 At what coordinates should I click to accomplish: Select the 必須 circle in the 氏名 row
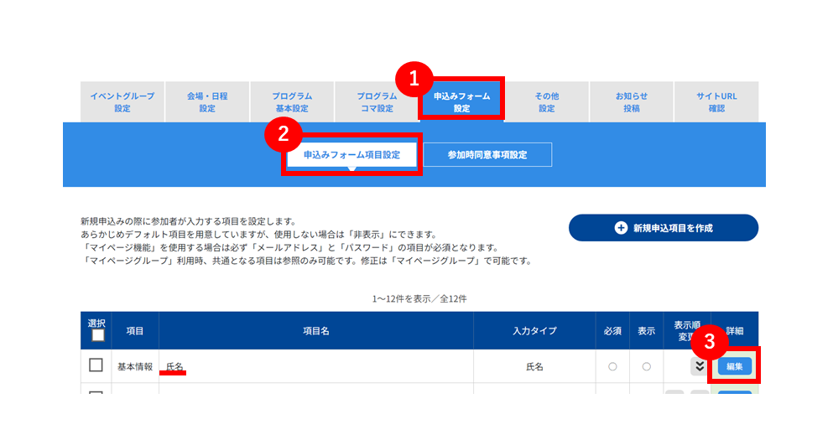[x=612, y=367]
